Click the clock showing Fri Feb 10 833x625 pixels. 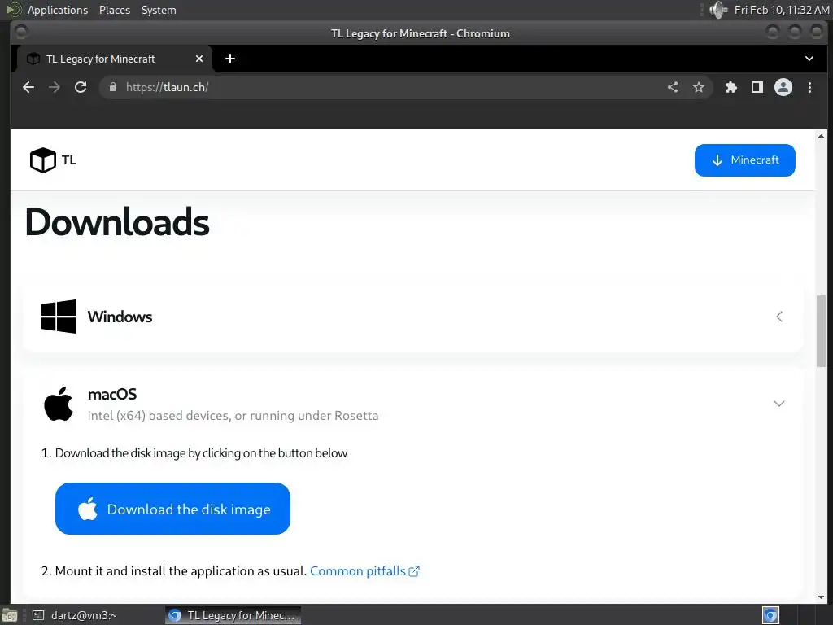point(782,10)
